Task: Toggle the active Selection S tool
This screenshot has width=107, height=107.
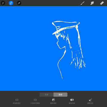Action: tap(11, 3)
